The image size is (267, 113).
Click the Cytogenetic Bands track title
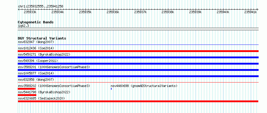(x=36, y=22)
